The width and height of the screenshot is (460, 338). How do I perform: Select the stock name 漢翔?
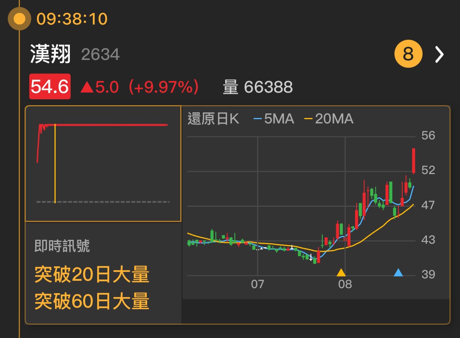(50, 54)
